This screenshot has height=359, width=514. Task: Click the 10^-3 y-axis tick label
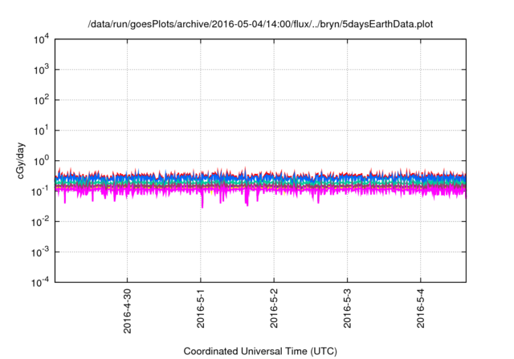click(x=41, y=252)
